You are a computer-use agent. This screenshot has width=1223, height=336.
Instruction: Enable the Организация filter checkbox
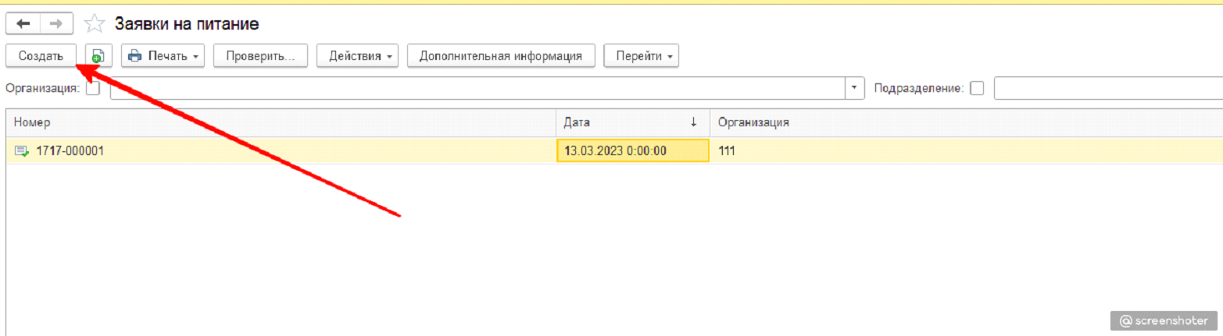93,88
